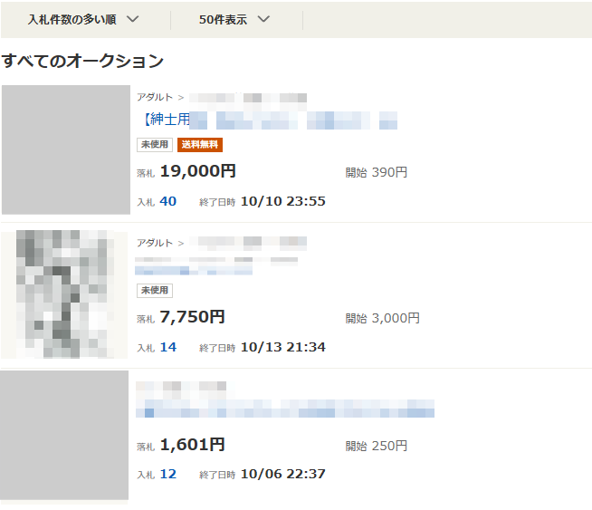592x510 pixels.
Task: Expand the 50件表示 display count dropdown
Action: [234, 19]
